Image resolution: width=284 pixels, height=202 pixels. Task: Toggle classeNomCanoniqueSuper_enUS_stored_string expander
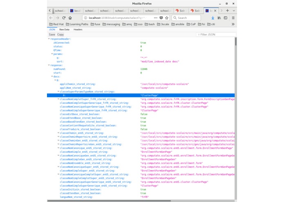tap(58, 167)
